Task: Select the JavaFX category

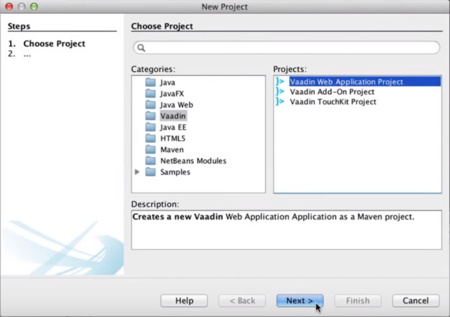Action: [172, 94]
